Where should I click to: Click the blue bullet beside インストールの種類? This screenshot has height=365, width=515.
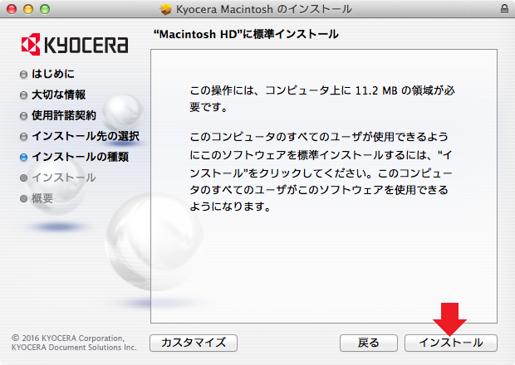(23, 157)
